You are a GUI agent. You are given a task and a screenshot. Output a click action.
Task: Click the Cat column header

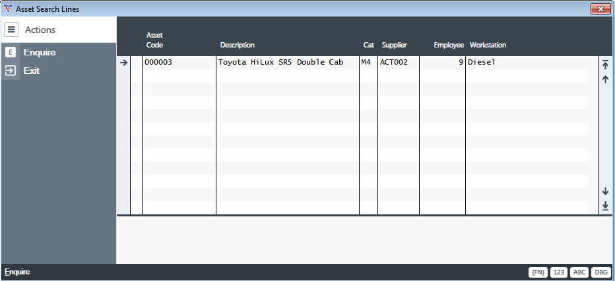(x=369, y=45)
